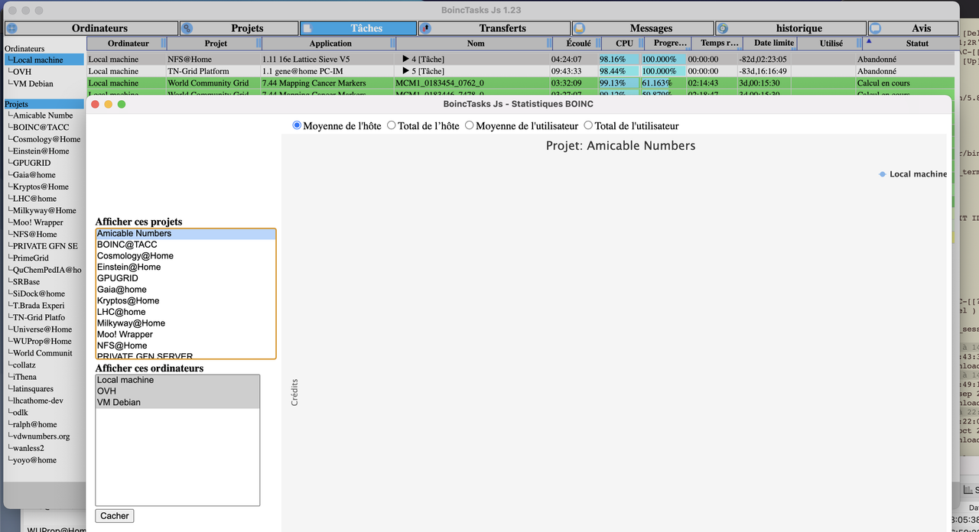This screenshot has width=979, height=532.
Task: Click '1.1 gene@home PC-IM' application cell
Action: point(303,71)
